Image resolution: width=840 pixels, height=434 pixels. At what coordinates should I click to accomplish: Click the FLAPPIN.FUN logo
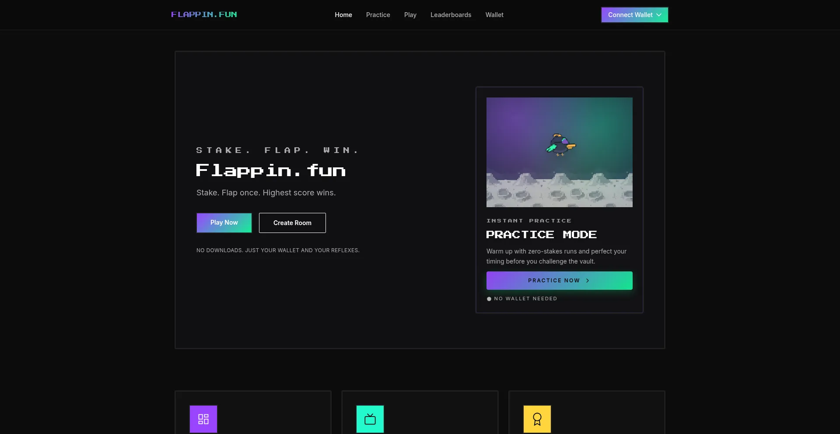pyautogui.click(x=204, y=14)
